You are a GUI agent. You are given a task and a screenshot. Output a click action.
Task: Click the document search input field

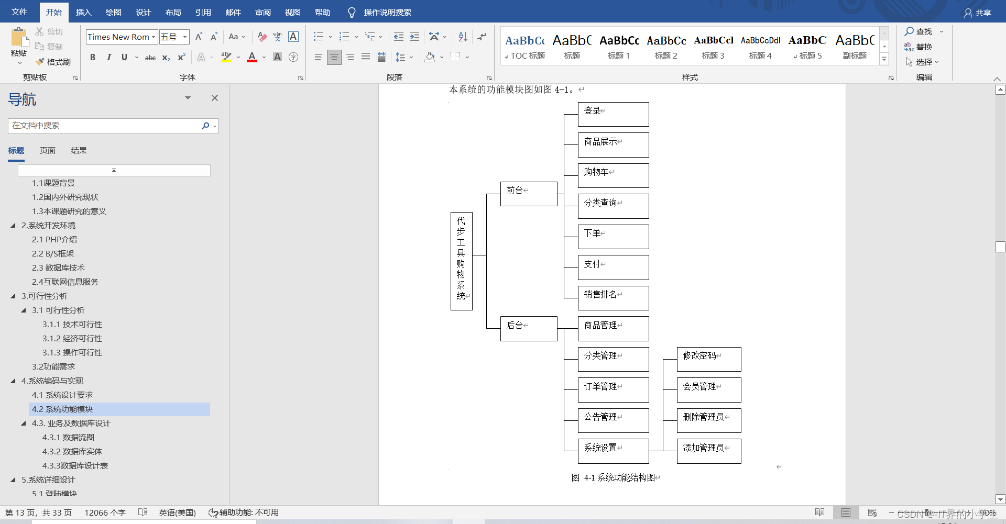click(104, 126)
